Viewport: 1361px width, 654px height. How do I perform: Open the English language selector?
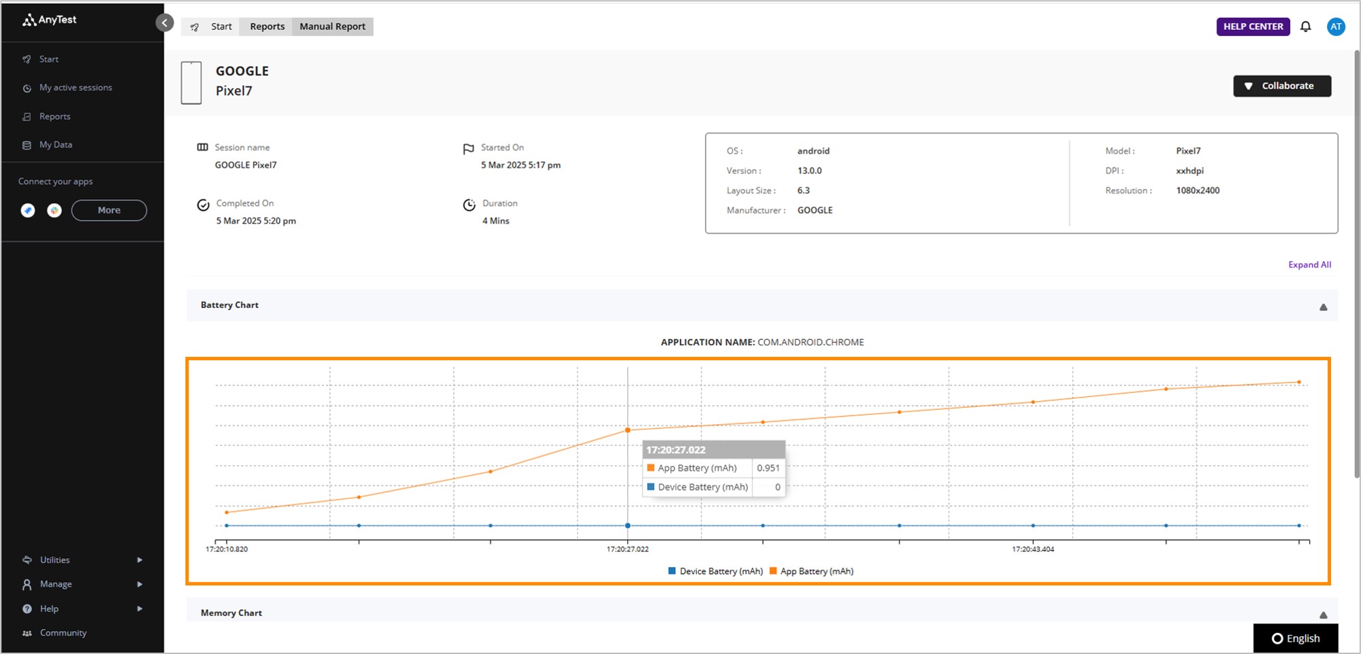1296,638
